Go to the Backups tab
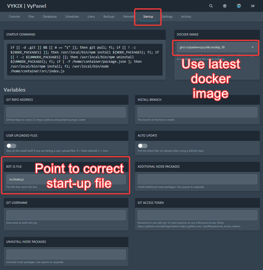This screenshot has width=263, height=270. pos(109,17)
